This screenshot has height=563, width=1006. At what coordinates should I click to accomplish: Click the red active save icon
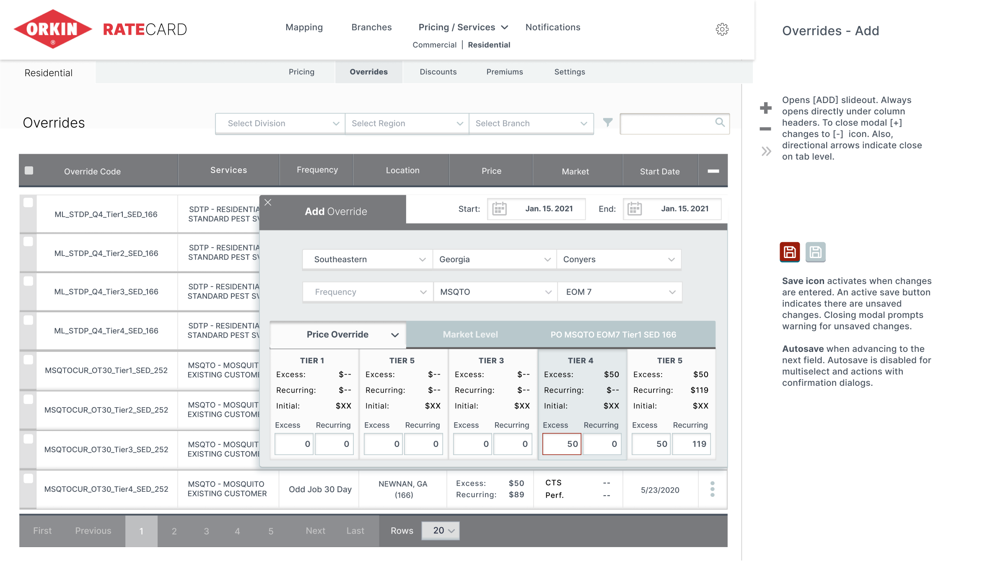[x=790, y=252]
